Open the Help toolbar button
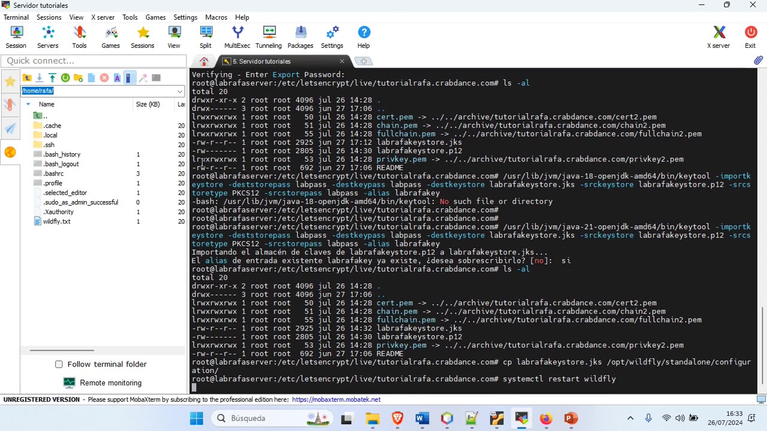The image size is (767, 431). (364, 37)
